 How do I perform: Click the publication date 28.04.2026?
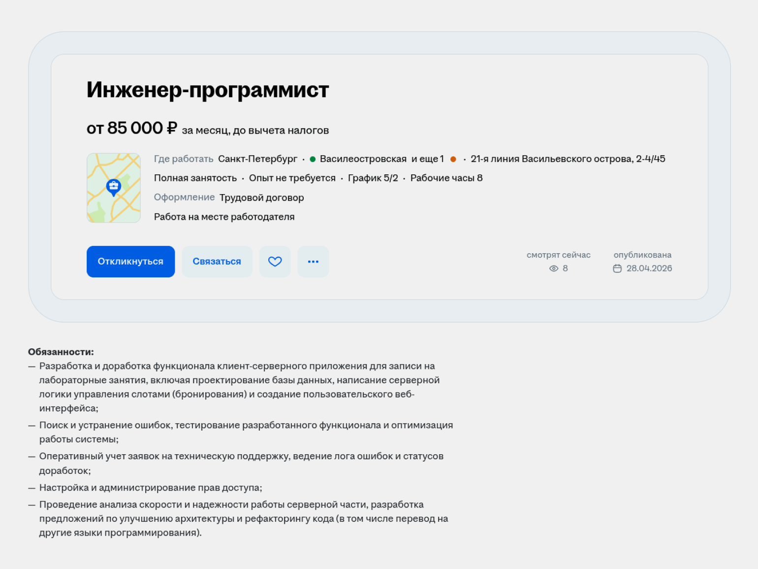pos(649,268)
